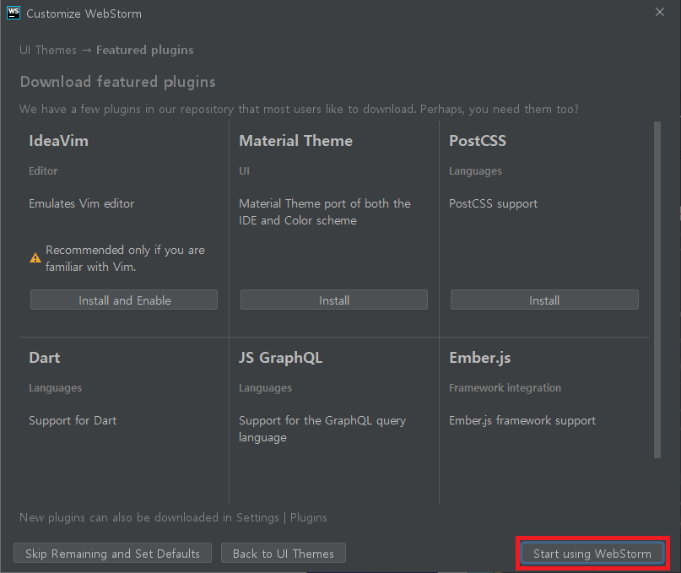Click Skip Remaining and Set Defaults

click(112, 553)
